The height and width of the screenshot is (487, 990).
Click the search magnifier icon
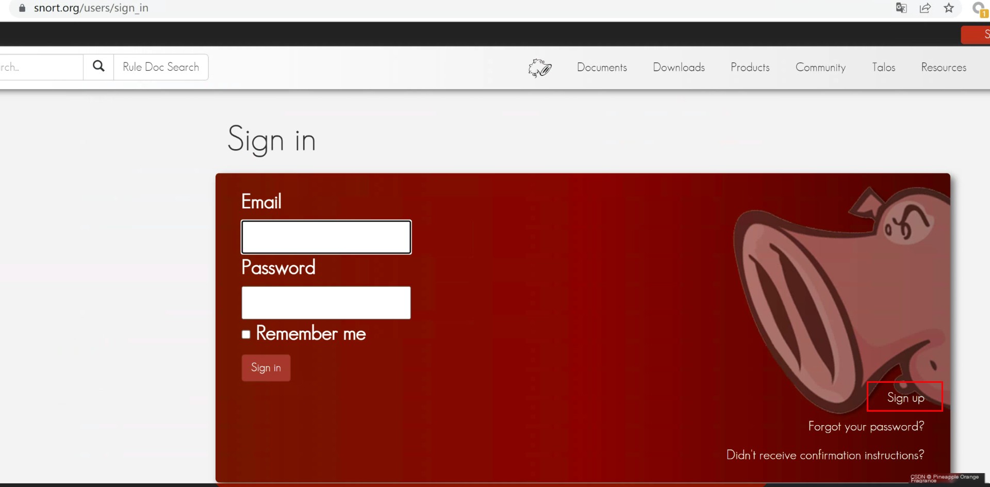point(98,67)
